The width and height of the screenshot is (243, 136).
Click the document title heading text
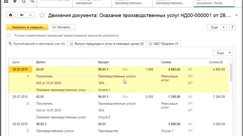coord(139,15)
